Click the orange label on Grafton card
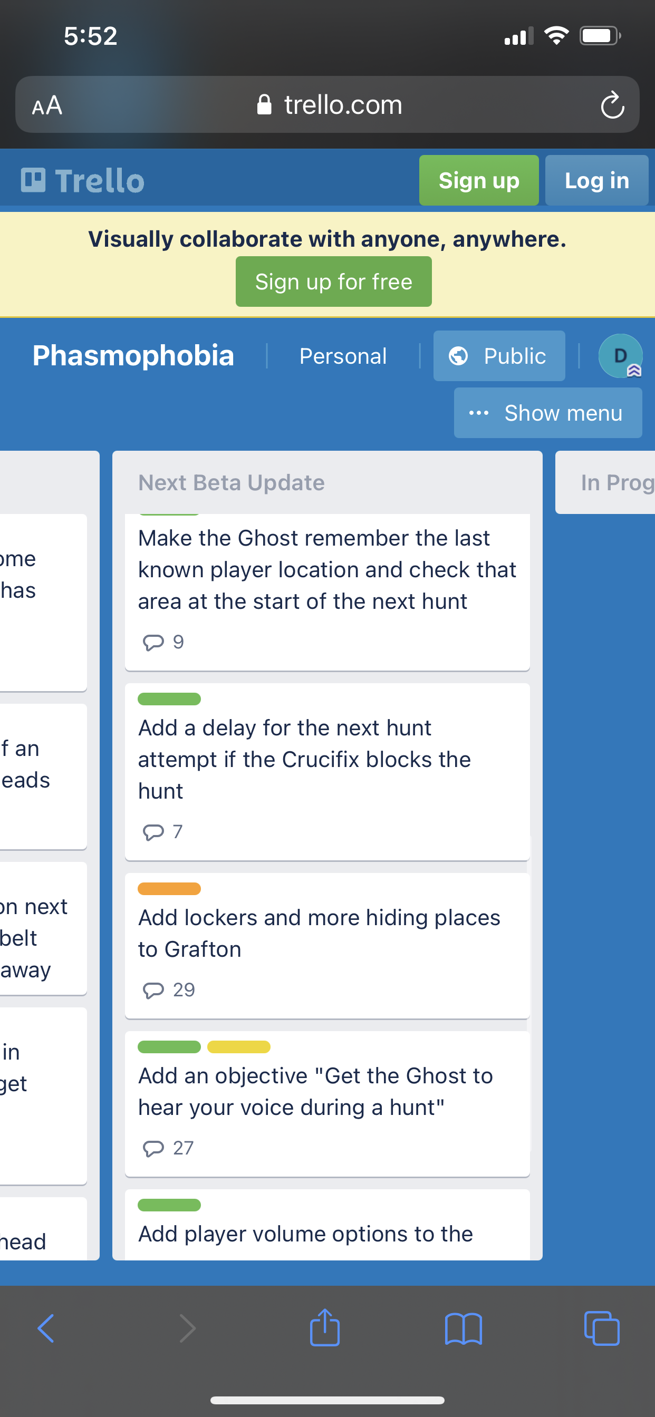The height and width of the screenshot is (1417, 655). pos(169,888)
